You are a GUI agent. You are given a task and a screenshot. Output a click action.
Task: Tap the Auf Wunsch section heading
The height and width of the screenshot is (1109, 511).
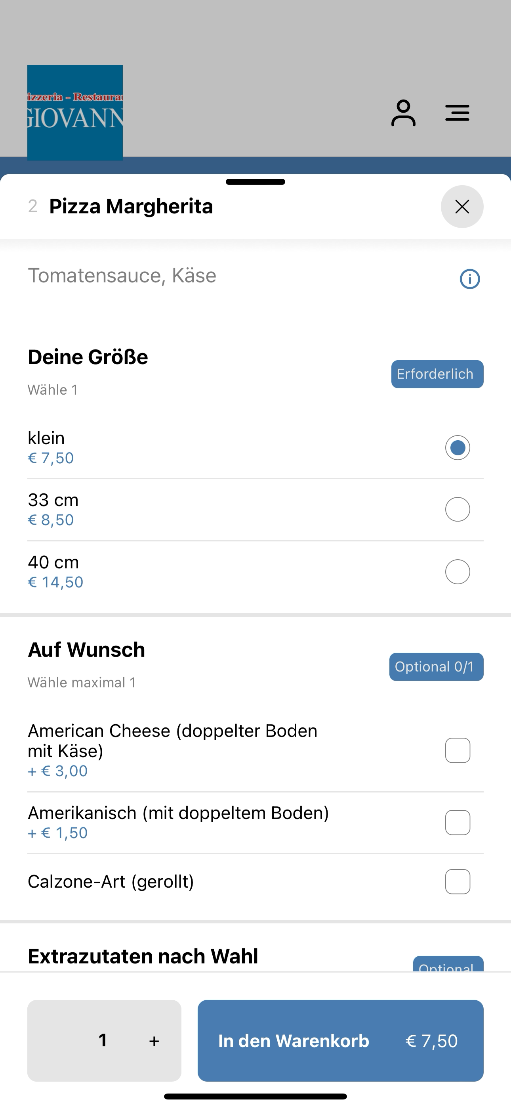click(86, 650)
